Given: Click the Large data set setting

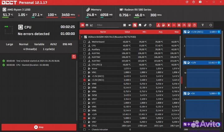Looking at the screenshot, I should (9, 44).
